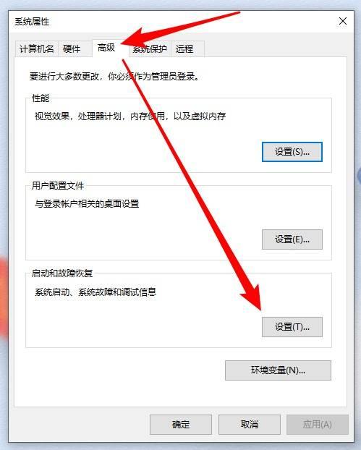Click the 与登录帐户相关的桌面设置 text
The image size is (361, 450).
click(87, 204)
